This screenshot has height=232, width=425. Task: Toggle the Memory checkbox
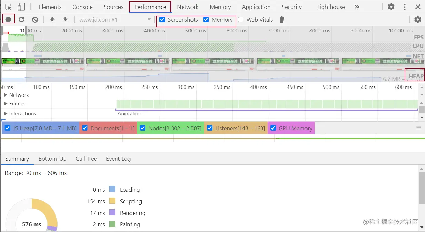[206, 20]
